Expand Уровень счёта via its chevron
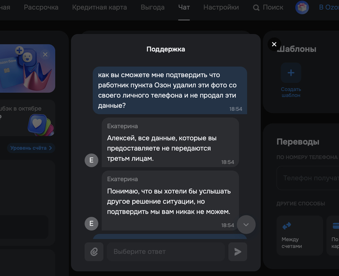The width and height of the screenshot is (339, 276). pyautogui.click(x=50, y=148)
